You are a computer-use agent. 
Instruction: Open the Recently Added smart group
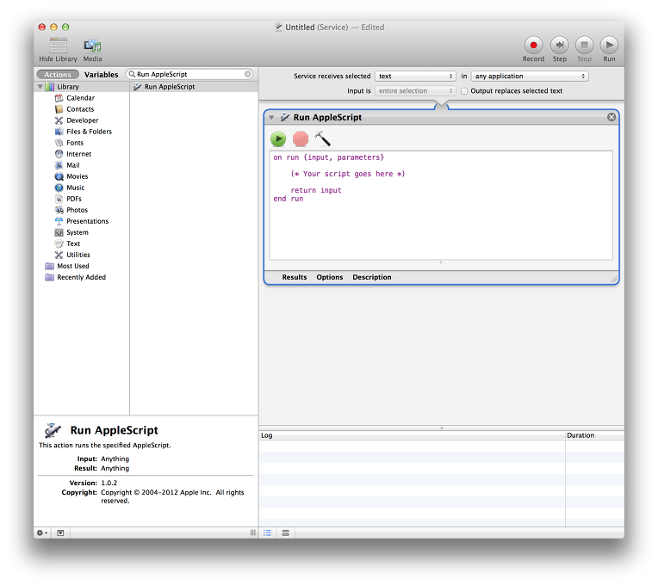click(x=81, y=277)
